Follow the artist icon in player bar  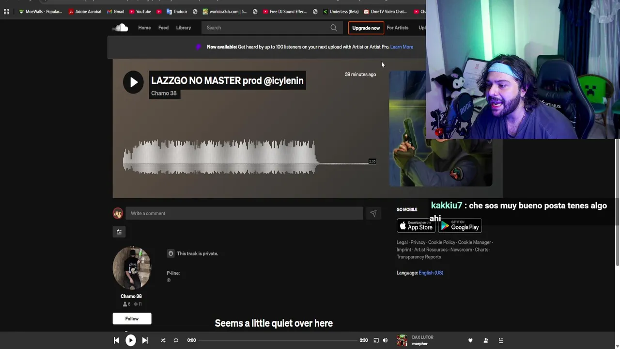(x=486, y=340)
